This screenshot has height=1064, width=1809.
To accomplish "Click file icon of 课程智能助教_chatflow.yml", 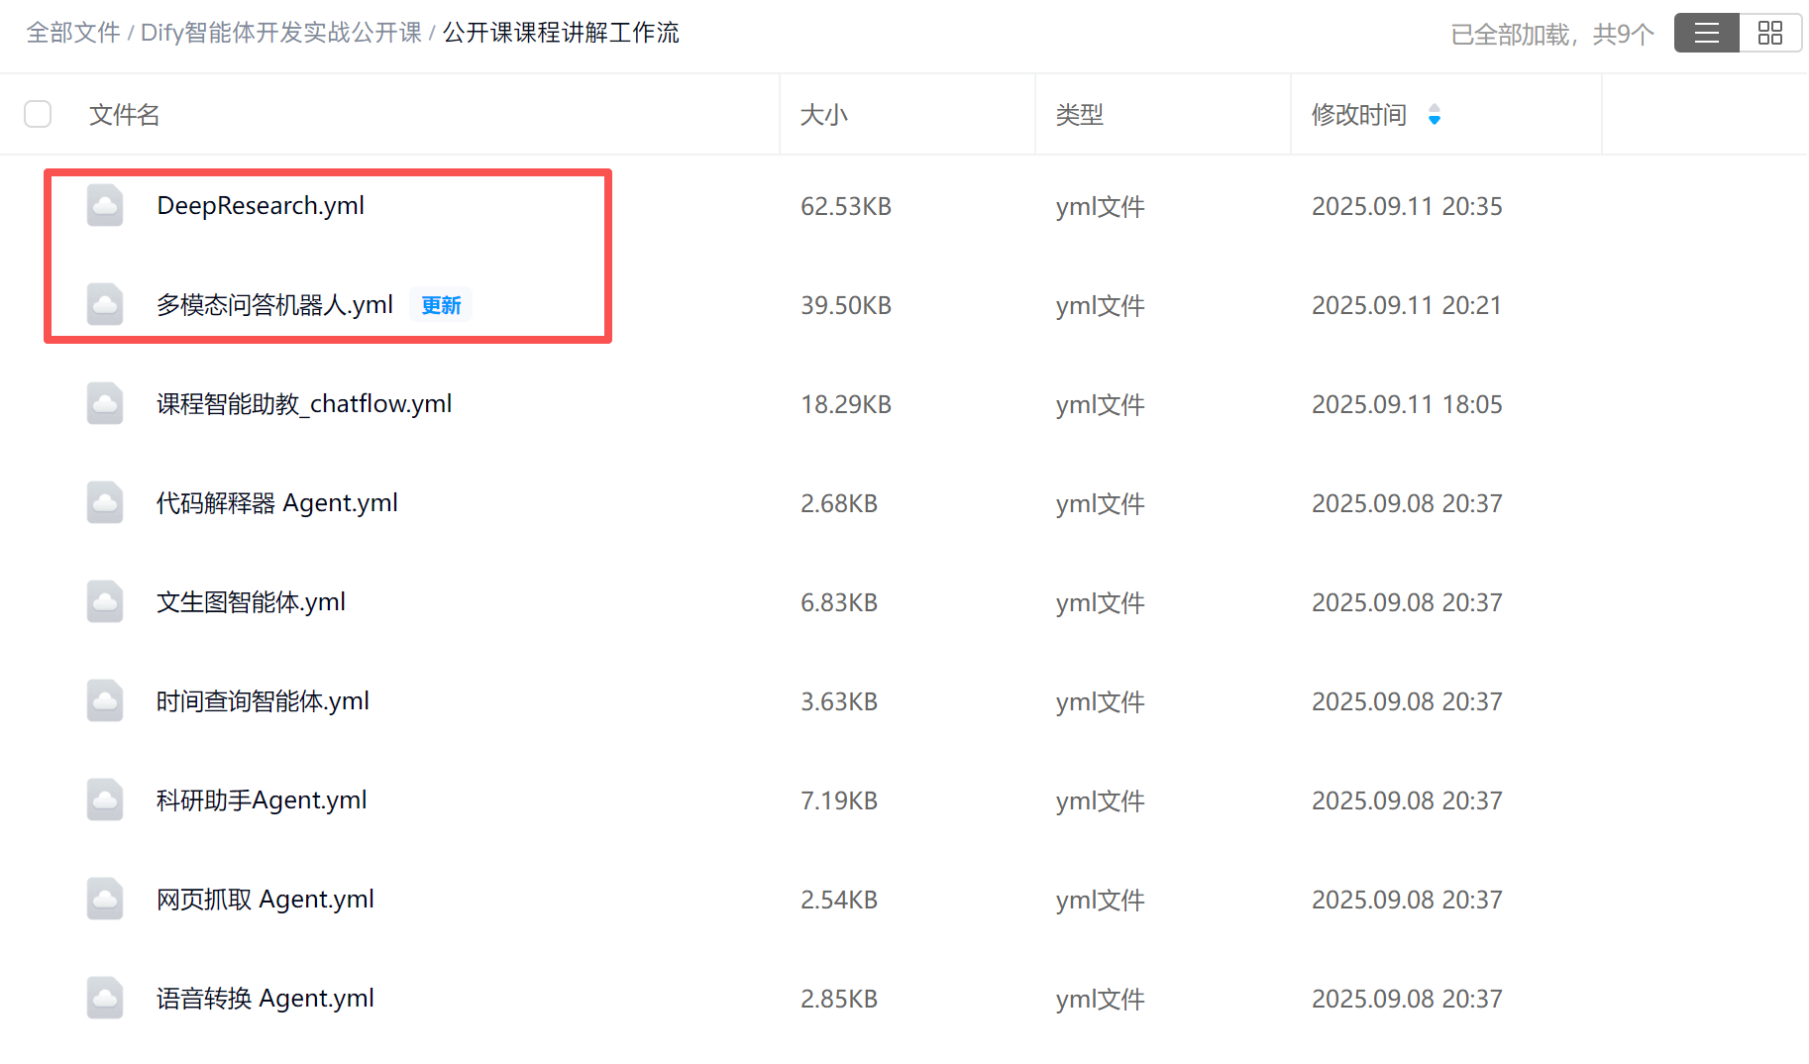I will click(x=105, y=403).
